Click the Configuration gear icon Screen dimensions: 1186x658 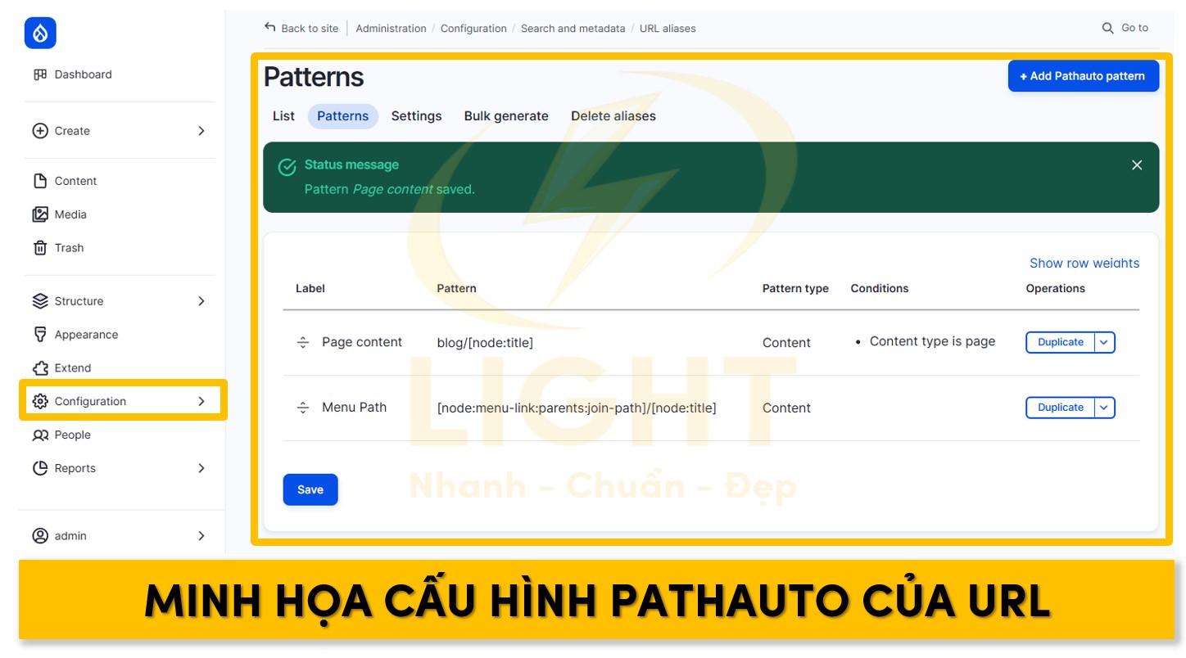tap(40, 401)
